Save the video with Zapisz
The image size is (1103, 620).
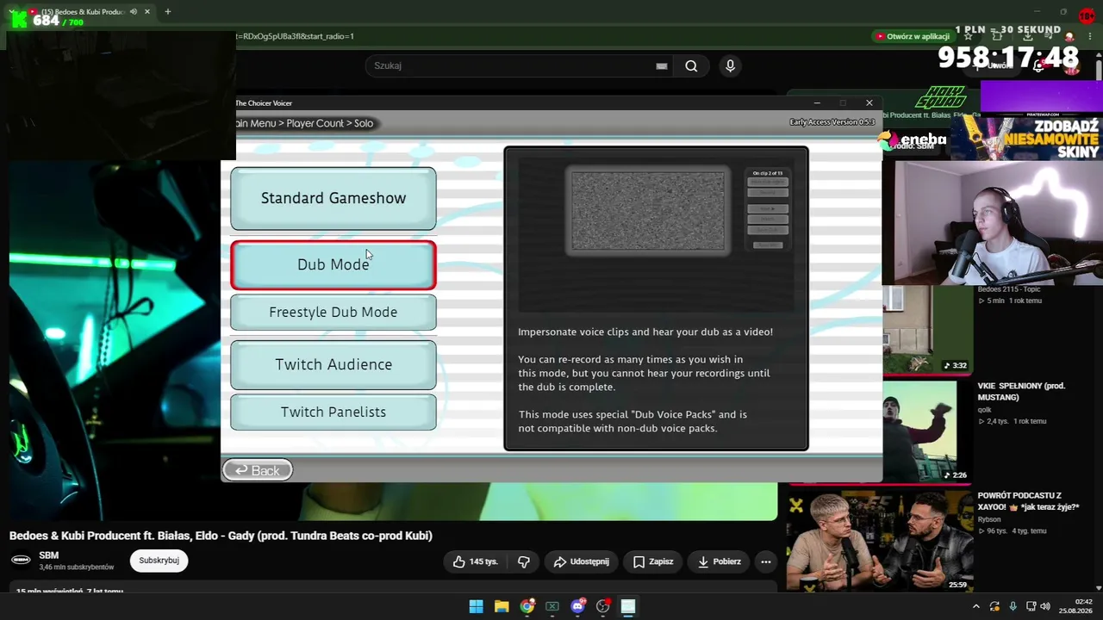(653, 561)
